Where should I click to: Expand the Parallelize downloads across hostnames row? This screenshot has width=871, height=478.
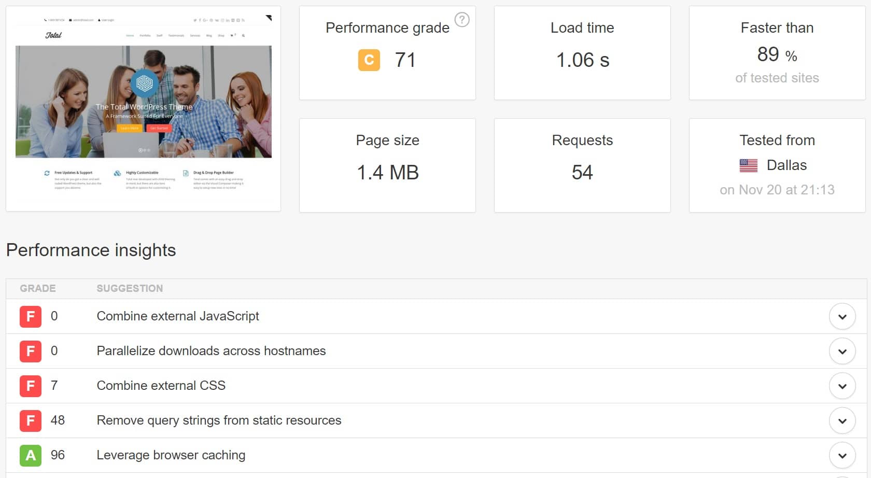[842, 351]
